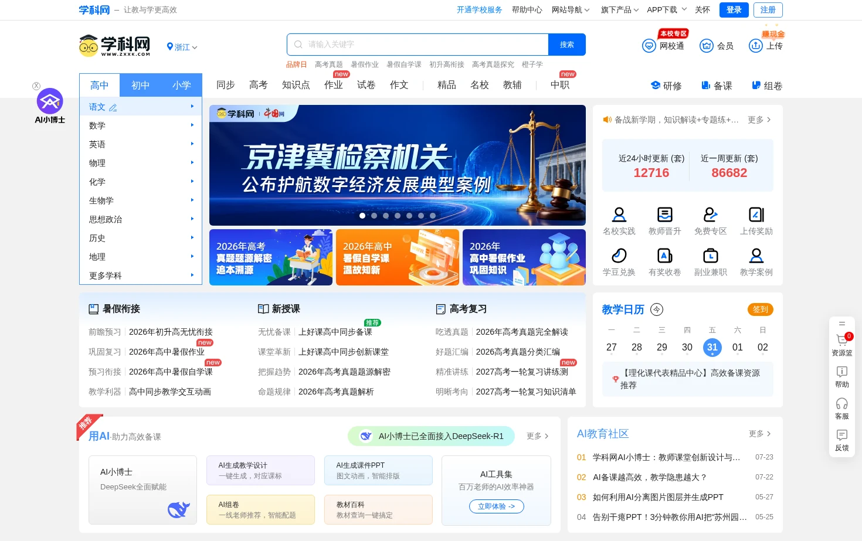
Task: Close the AI小博士 floating widget
Action: pyautogui.click(x=36, y=86)
